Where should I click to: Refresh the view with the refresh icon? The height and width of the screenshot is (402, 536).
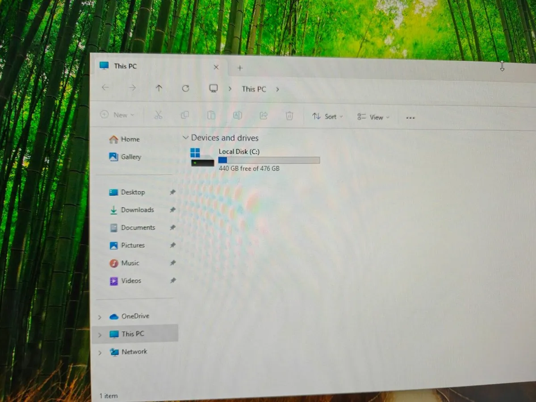tap(185, 88)
